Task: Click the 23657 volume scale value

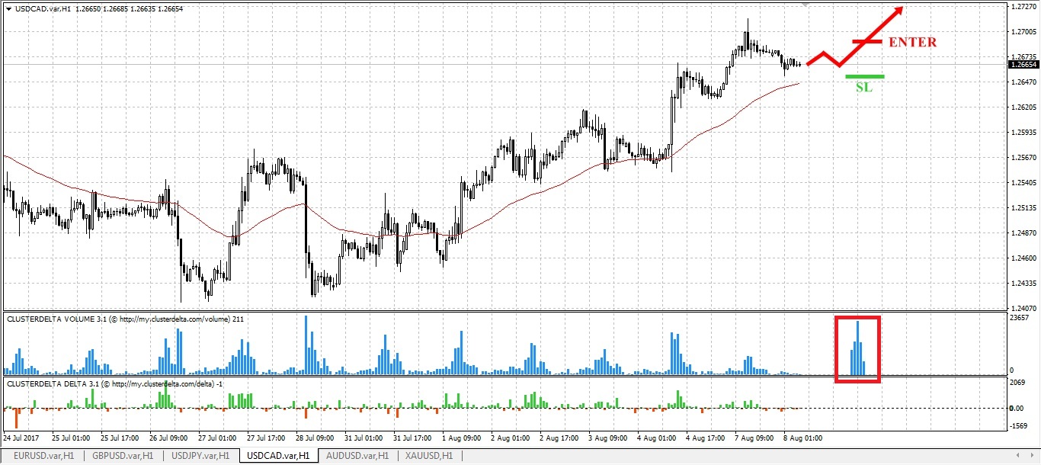Action: click(1020, 318)
